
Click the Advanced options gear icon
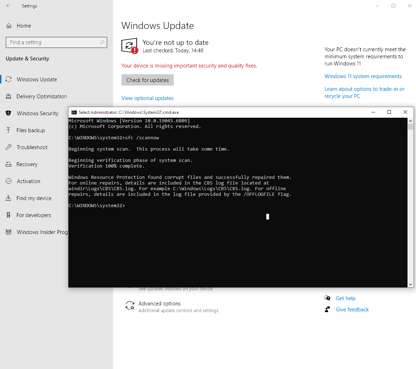coord(130,306)
